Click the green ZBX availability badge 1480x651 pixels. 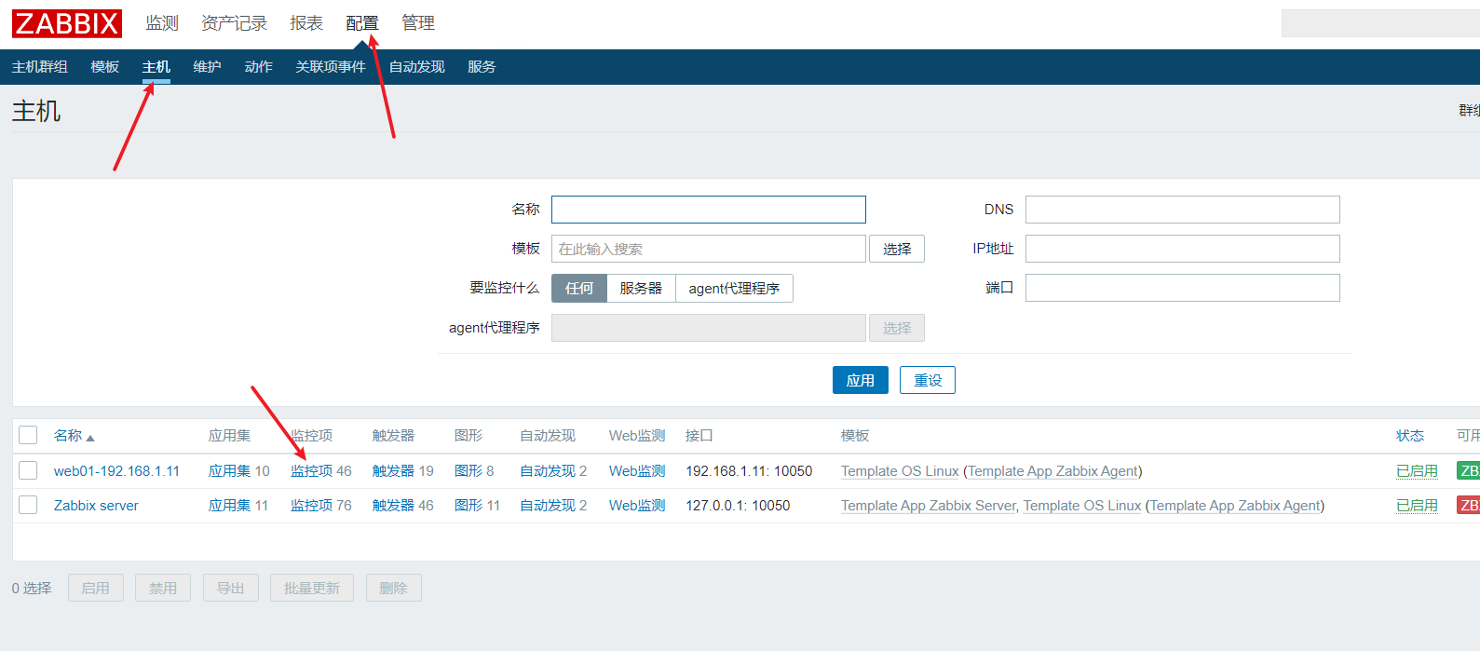click(x=1469, y=470)
